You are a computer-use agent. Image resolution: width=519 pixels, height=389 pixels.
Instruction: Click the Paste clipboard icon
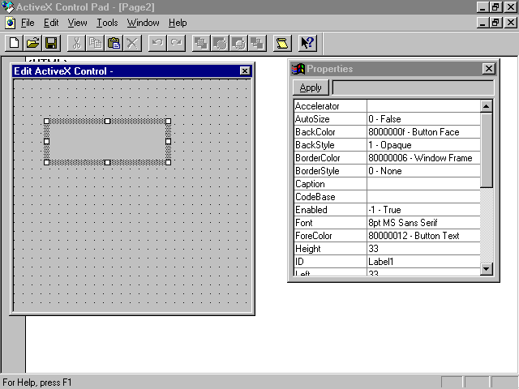(x=114, y=43)
